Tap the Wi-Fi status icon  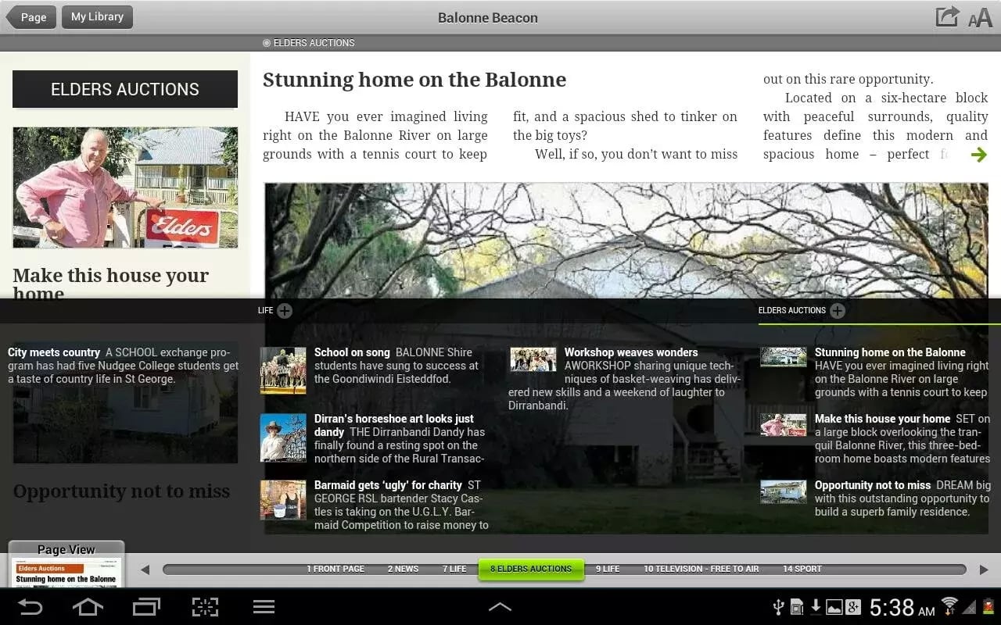(949, 606)
